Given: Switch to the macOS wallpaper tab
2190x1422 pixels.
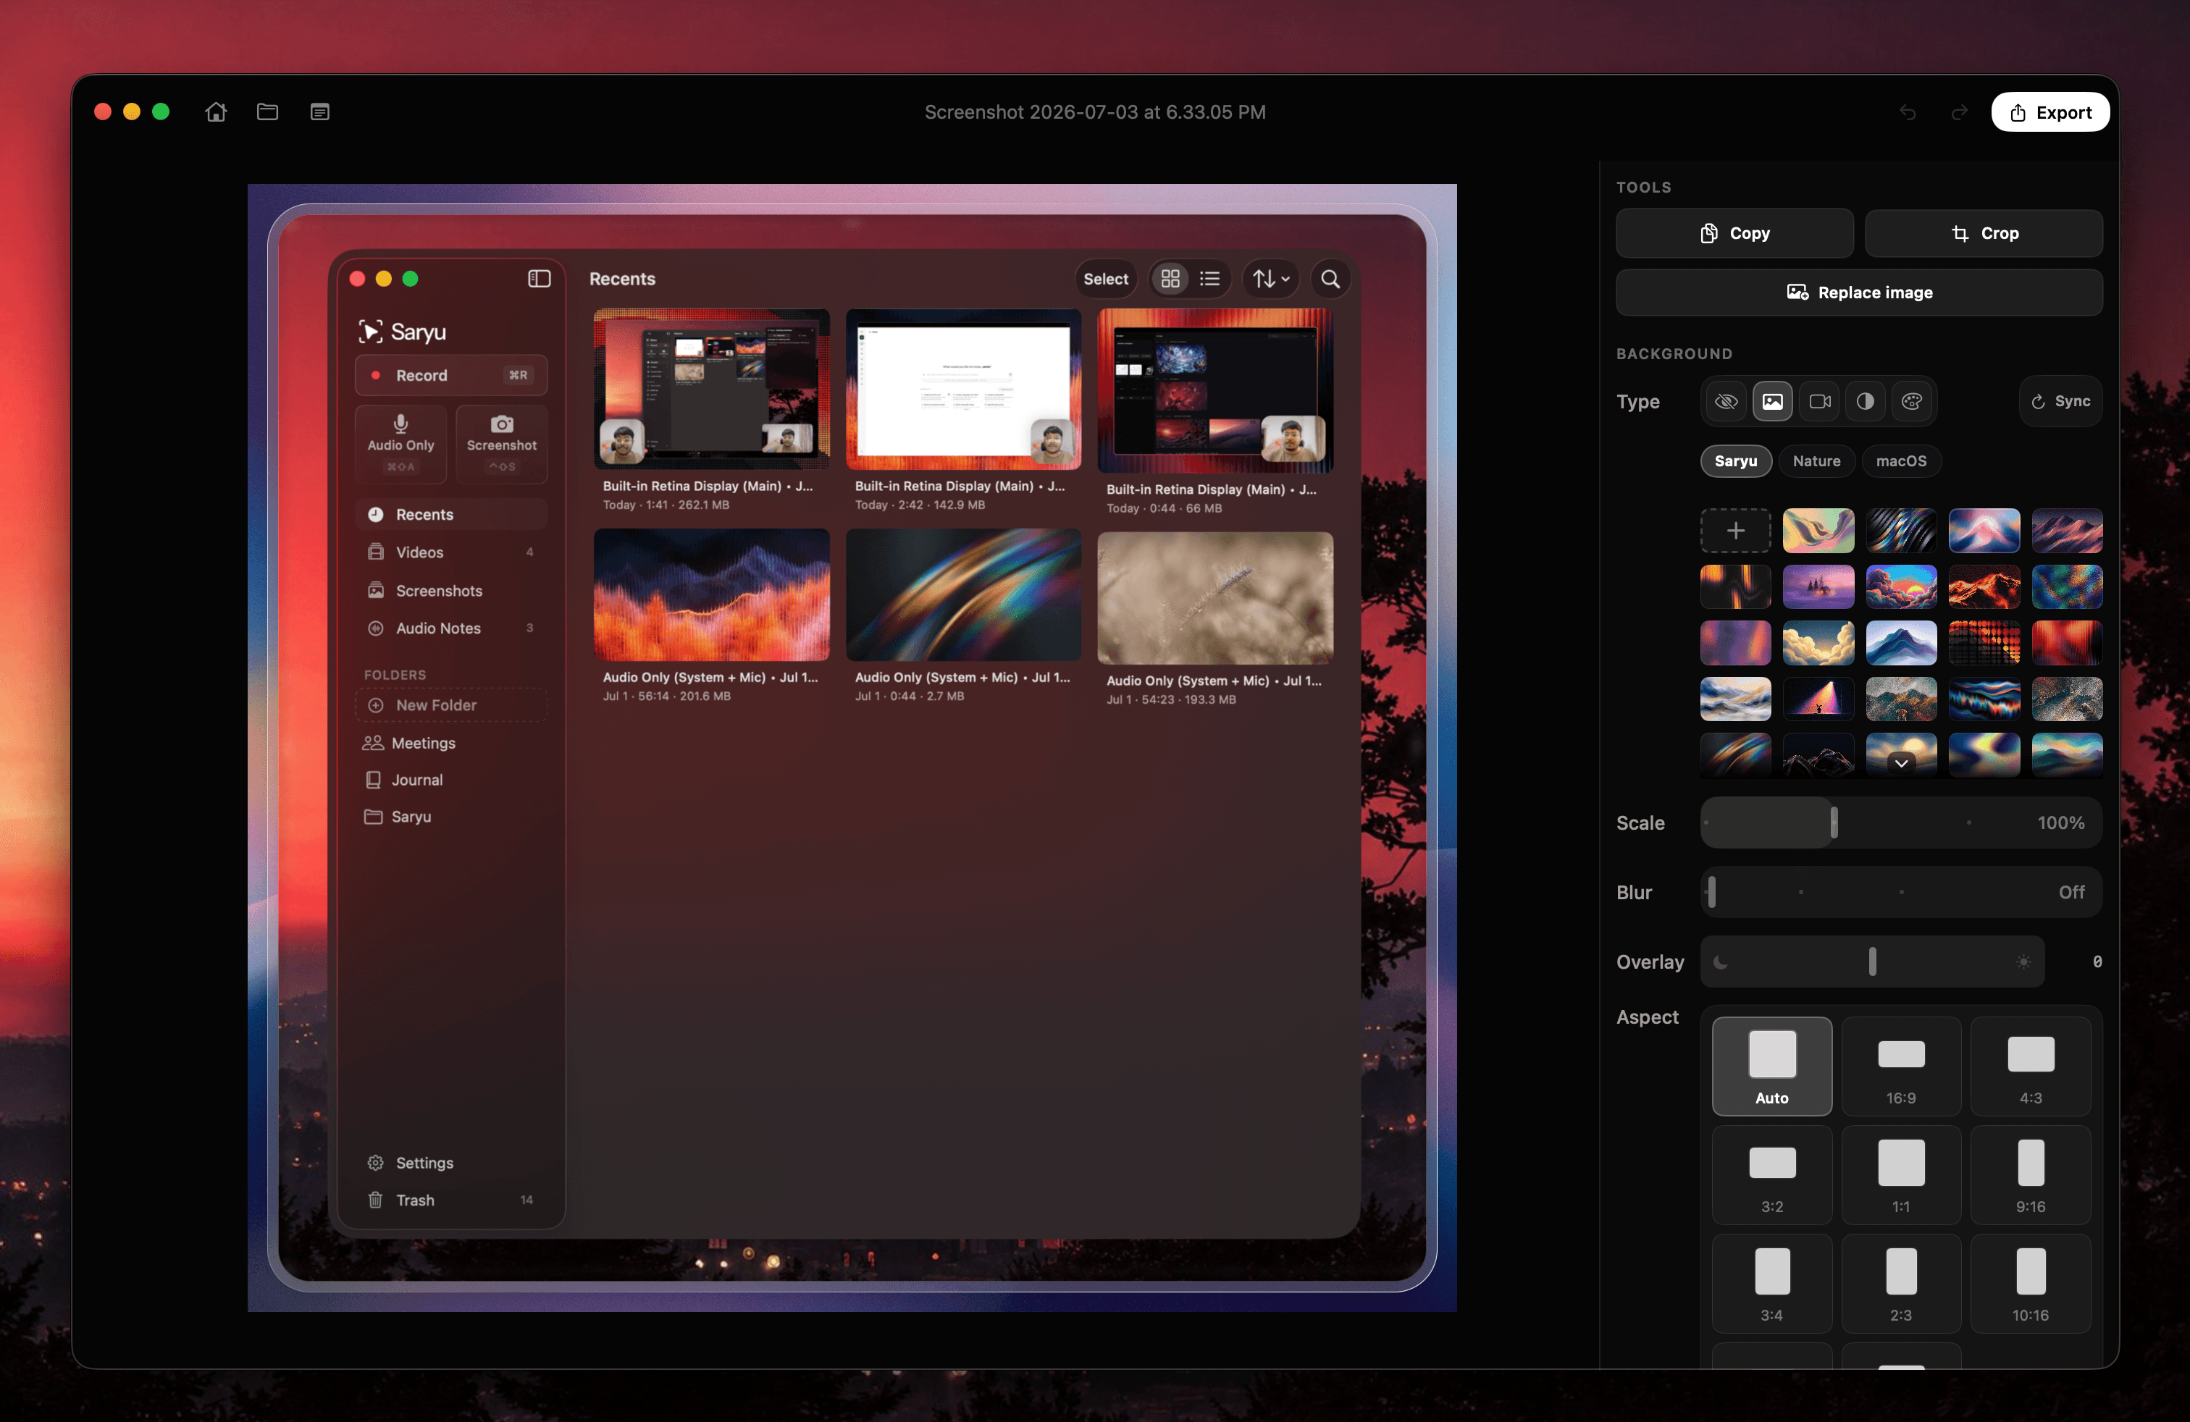Looking at the screenshot, I should (x=1901, y=460).
